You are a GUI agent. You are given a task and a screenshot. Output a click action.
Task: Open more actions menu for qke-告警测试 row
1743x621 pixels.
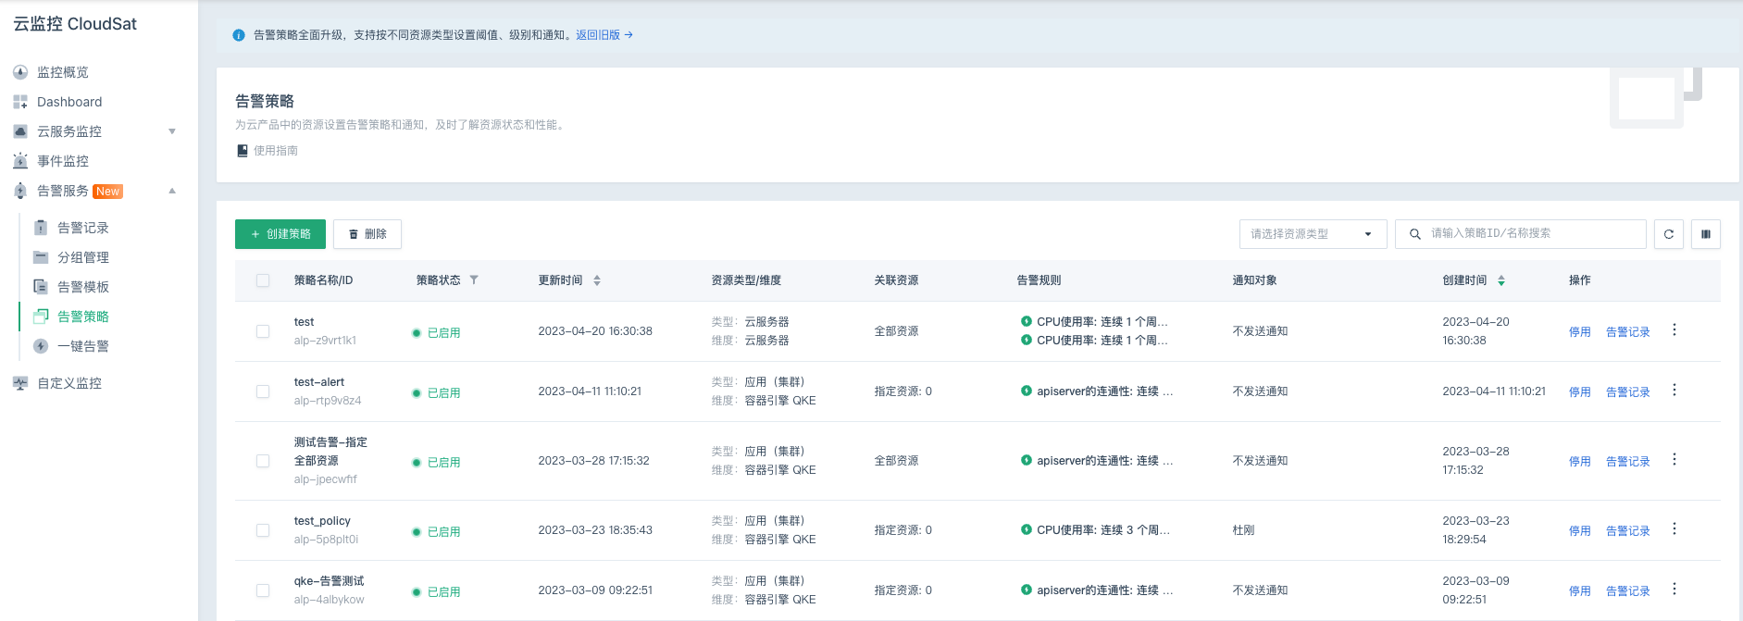point(1674,590)
